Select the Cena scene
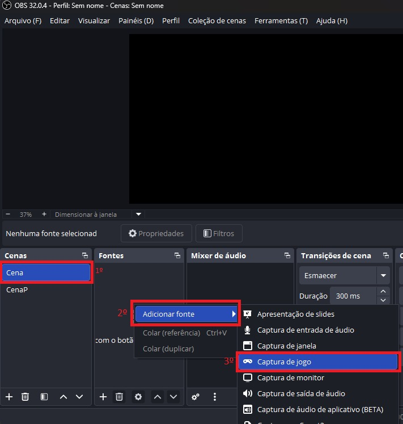Screen dimensions: 403x424 (46, 272)
